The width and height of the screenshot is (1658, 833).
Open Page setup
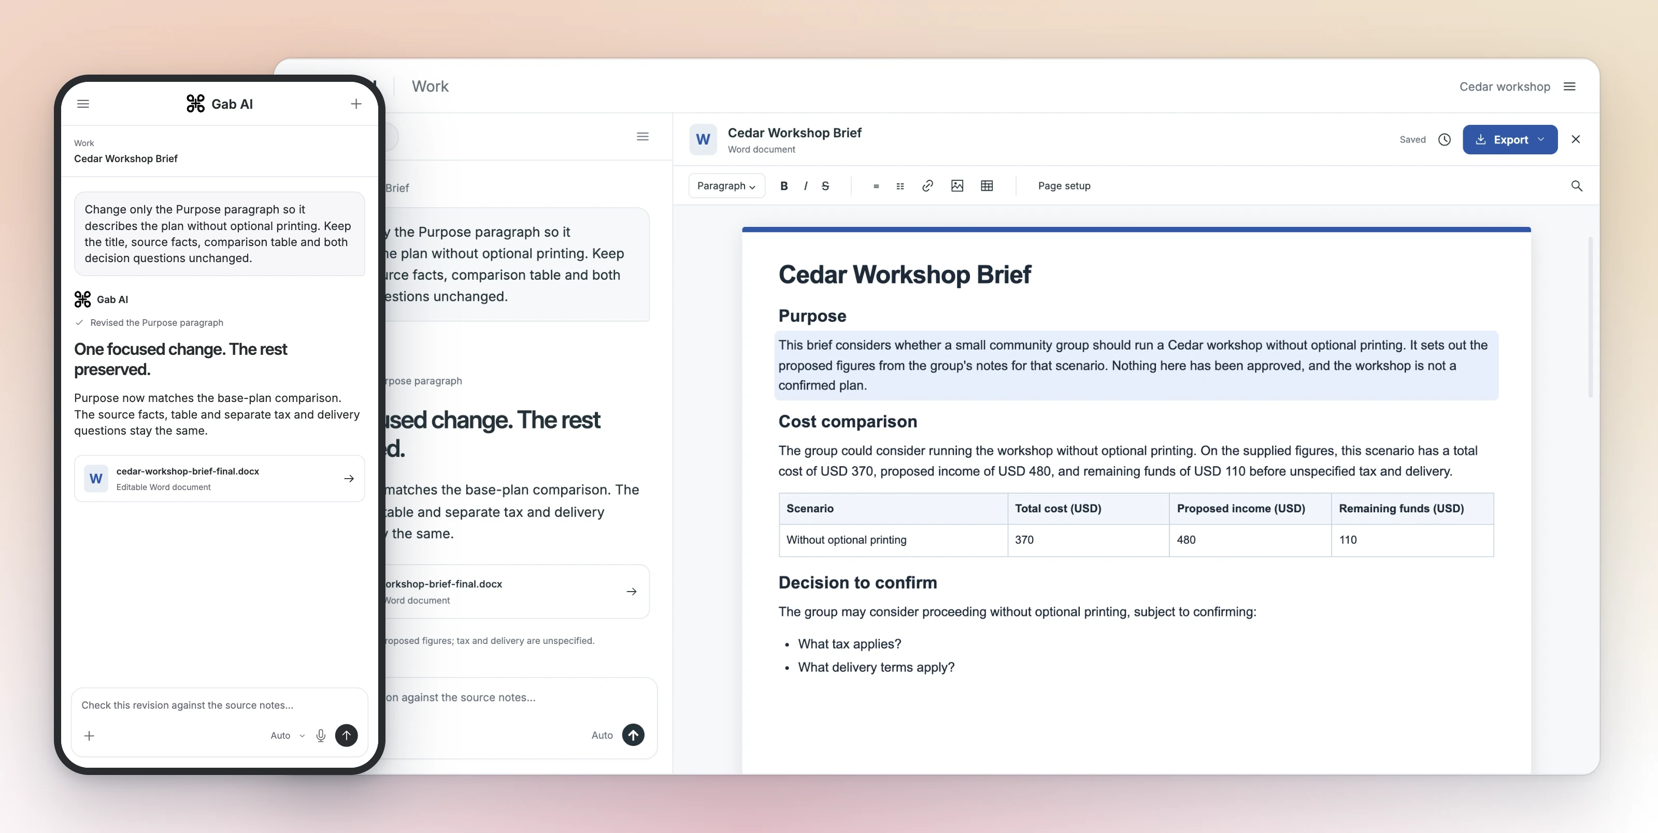point(1064,186)
